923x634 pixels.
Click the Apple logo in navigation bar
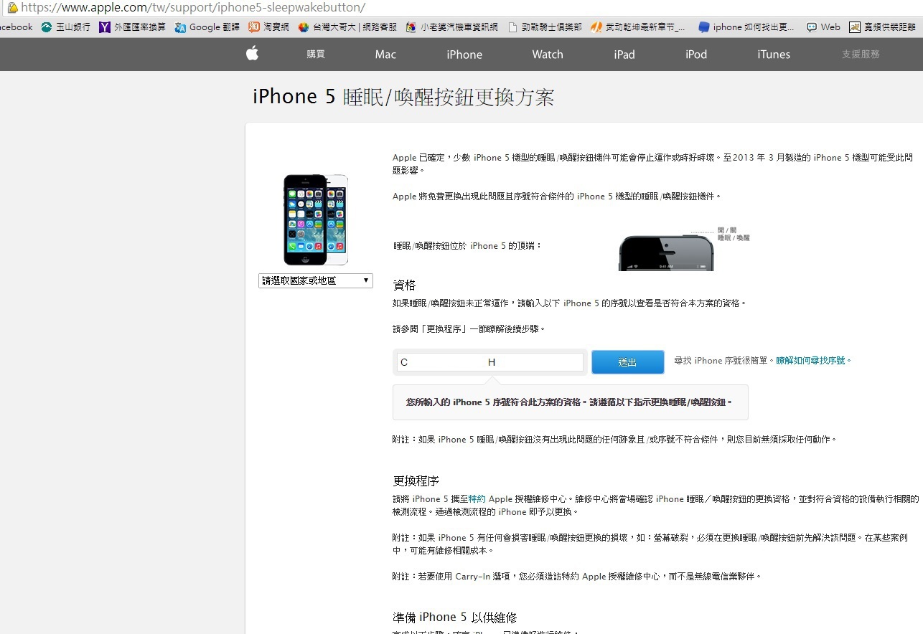click(x=252, y=53)
